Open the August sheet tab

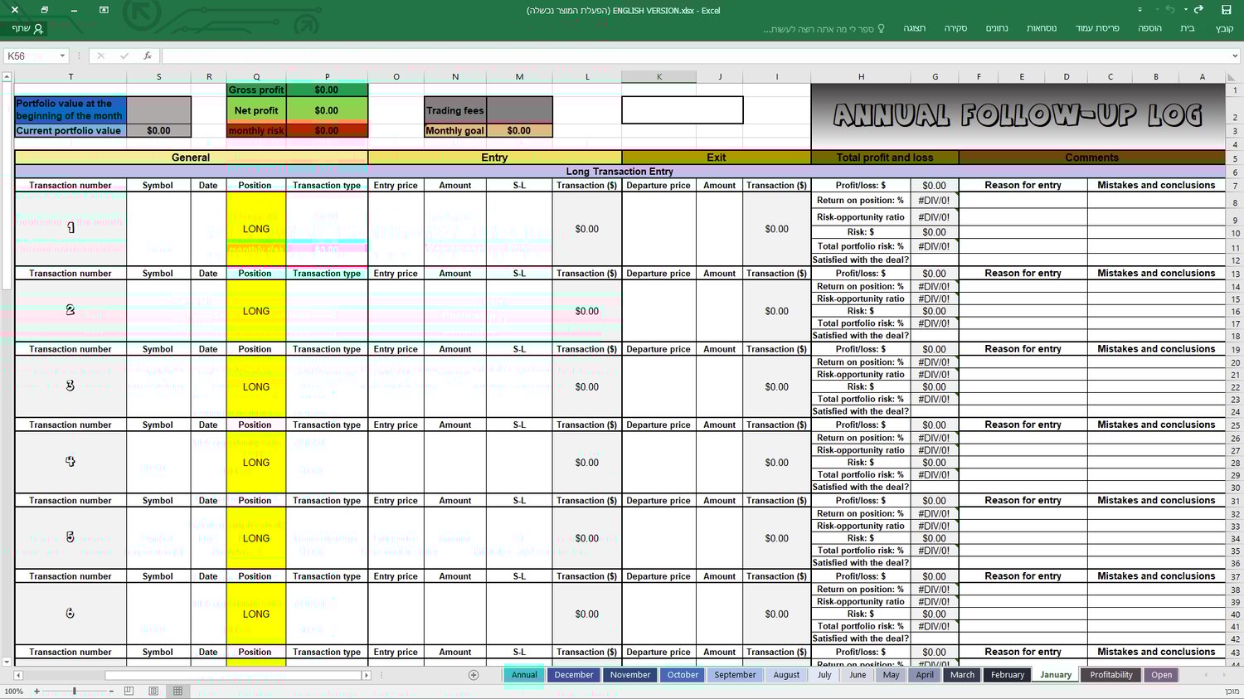tap(786, 675)
